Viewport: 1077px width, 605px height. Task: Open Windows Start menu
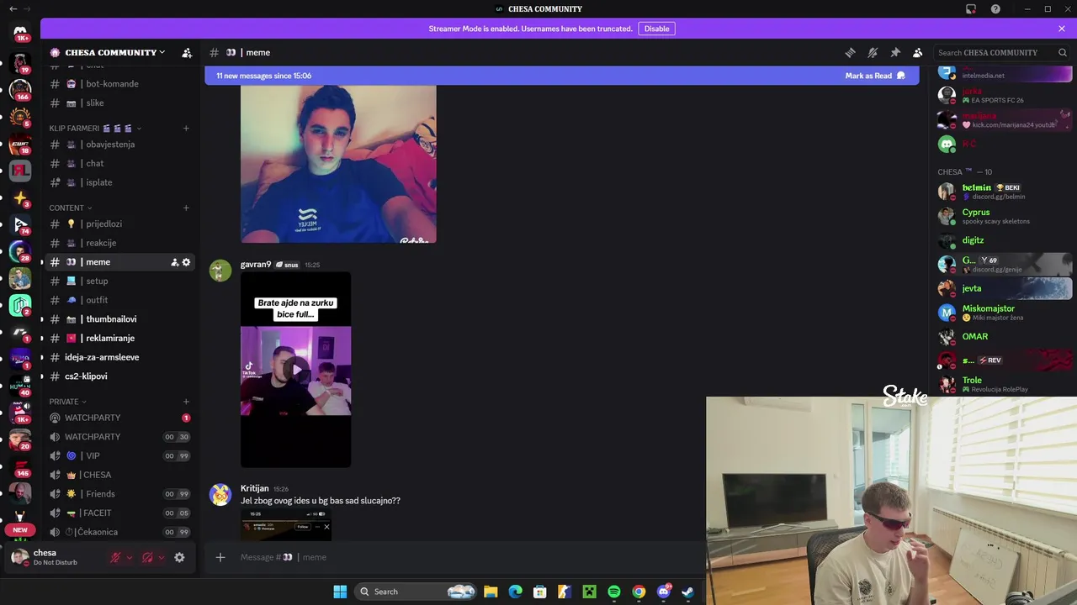(x=340, y=592)
